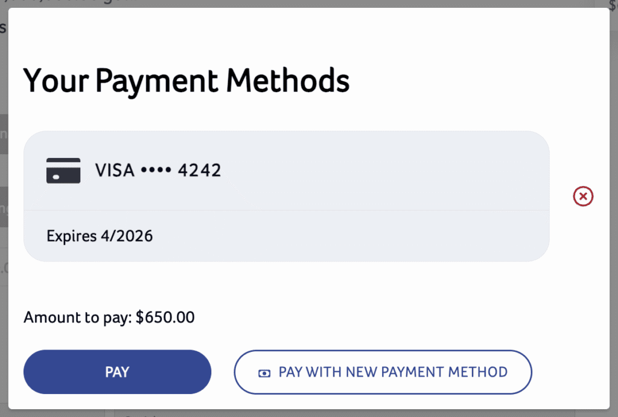Click the dimmed backdrop left of the dialog
This screenshot has width=618, height=417.
click(x=3, y=241)
